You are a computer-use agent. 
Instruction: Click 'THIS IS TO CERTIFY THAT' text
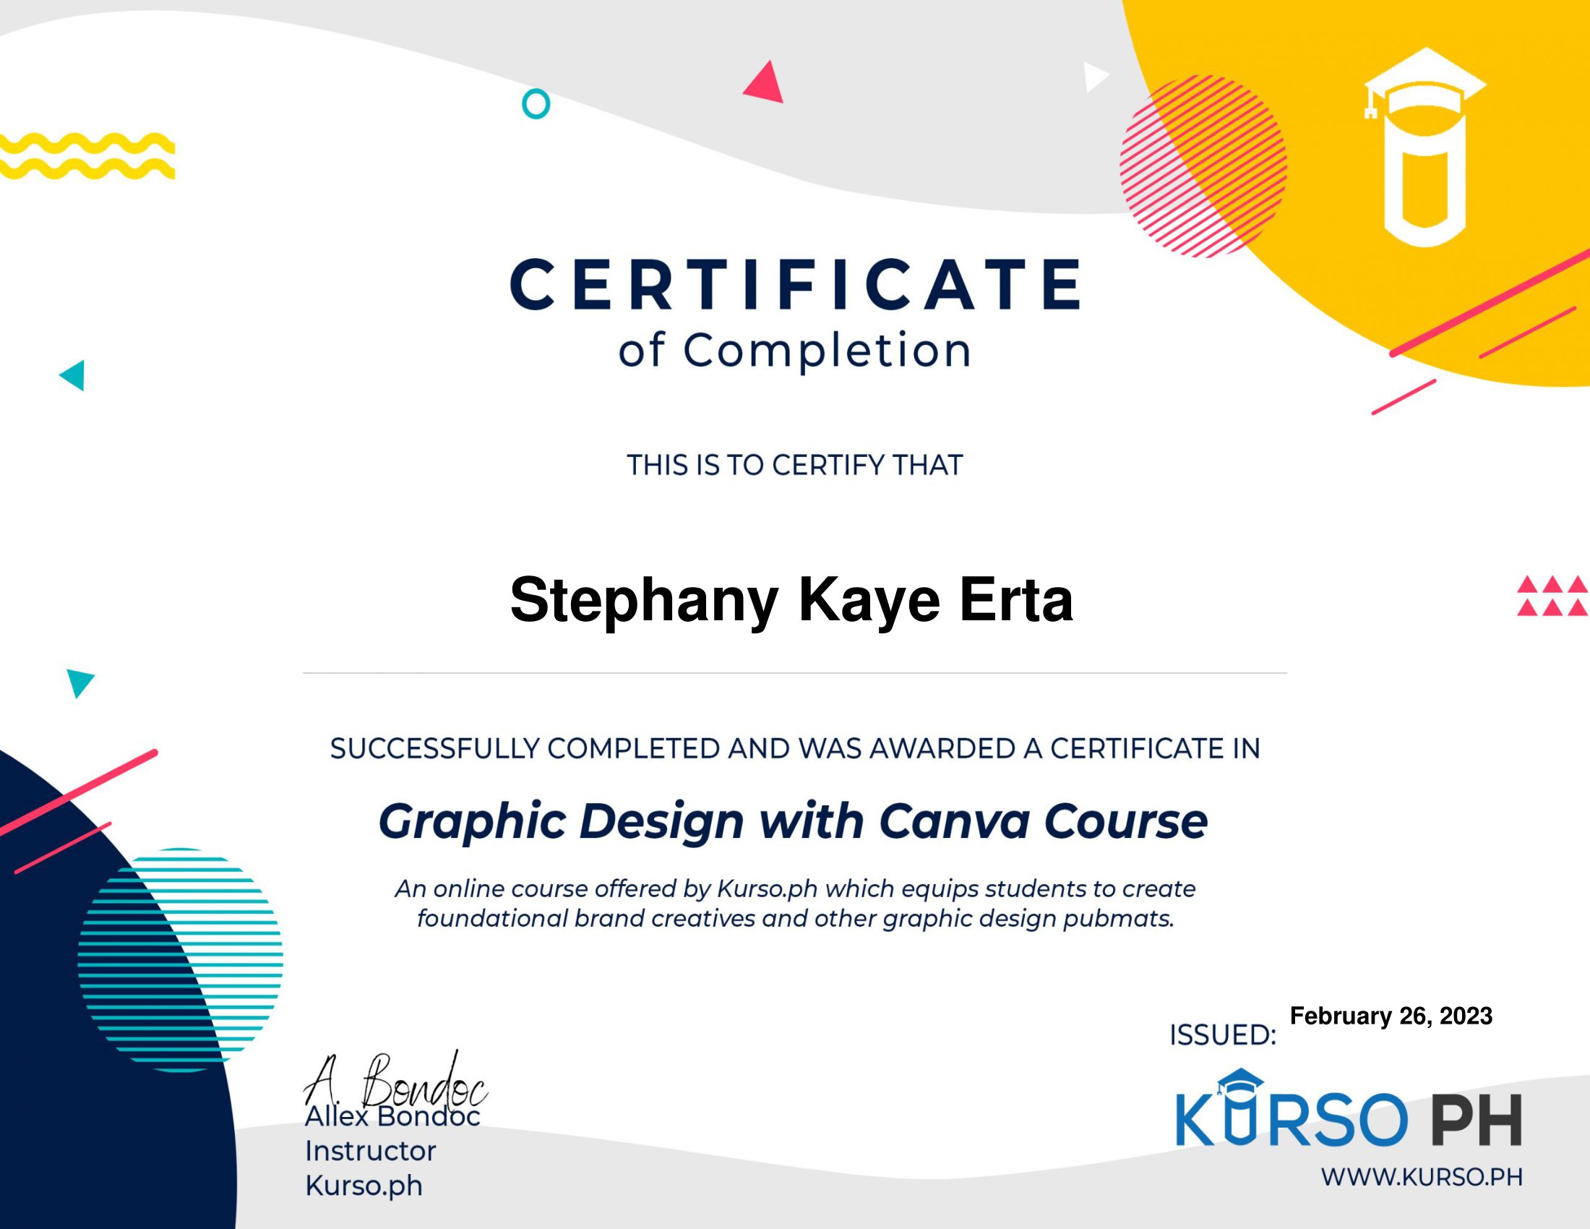(x=795, y=466)
